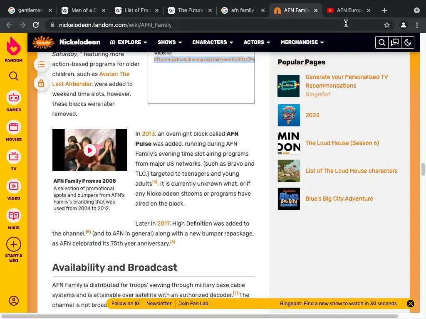This screenshot has height=319, width=426.
Task: Open a new browser tab
Action: 384,10
